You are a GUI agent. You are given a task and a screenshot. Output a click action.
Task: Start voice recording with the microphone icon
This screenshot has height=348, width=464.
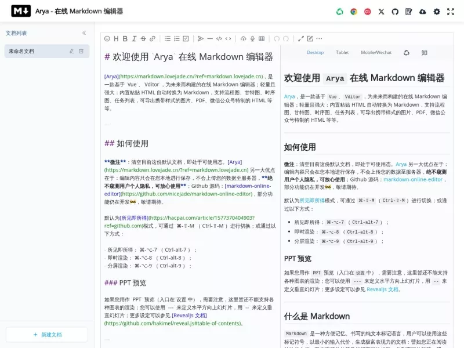click(252, 39)
